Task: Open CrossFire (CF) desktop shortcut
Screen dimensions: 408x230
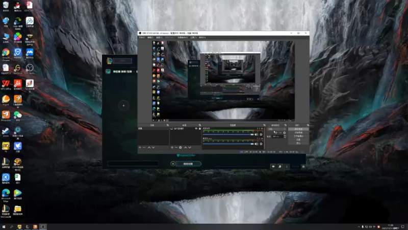Action: [18, 164]
